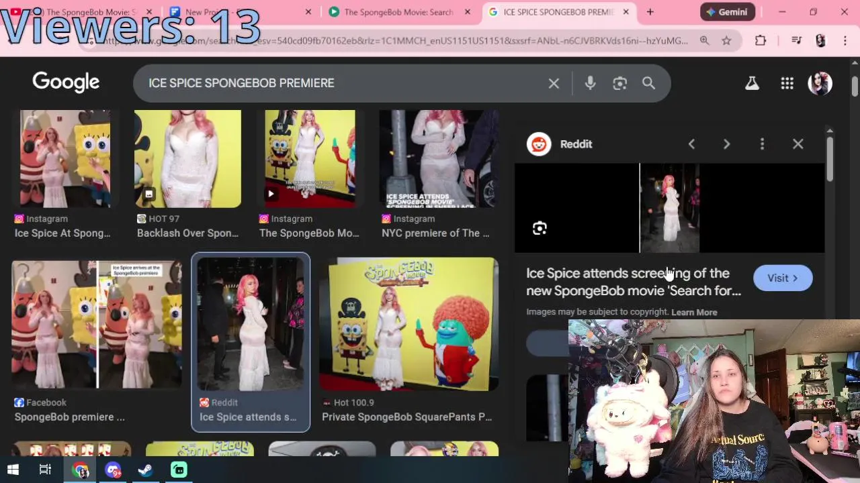Viewport: 860px width, 483px height.
Task: Click 'NYC premiere of The ...' caption text
Action: coord(435,233)
